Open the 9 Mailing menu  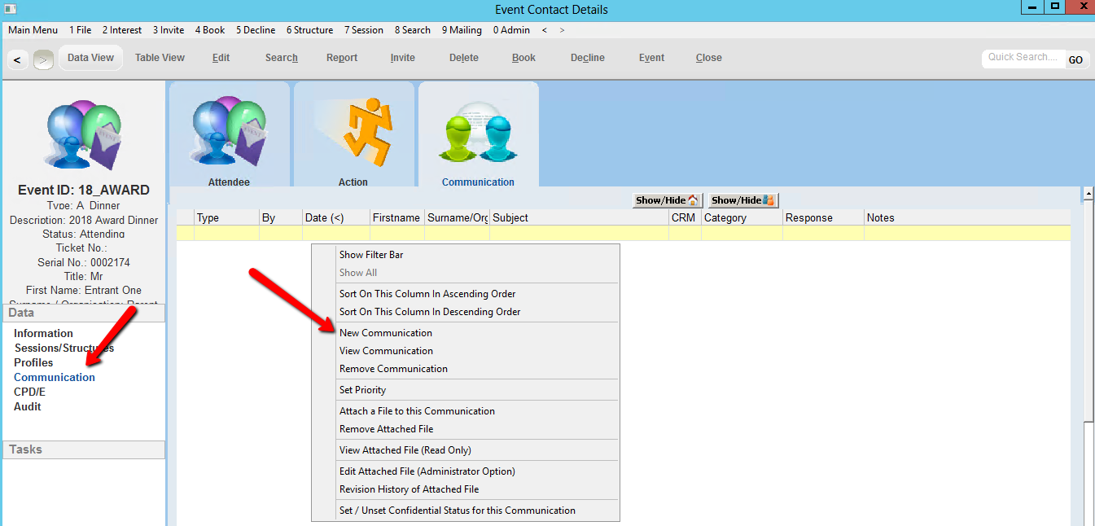(x=462, y=30)
